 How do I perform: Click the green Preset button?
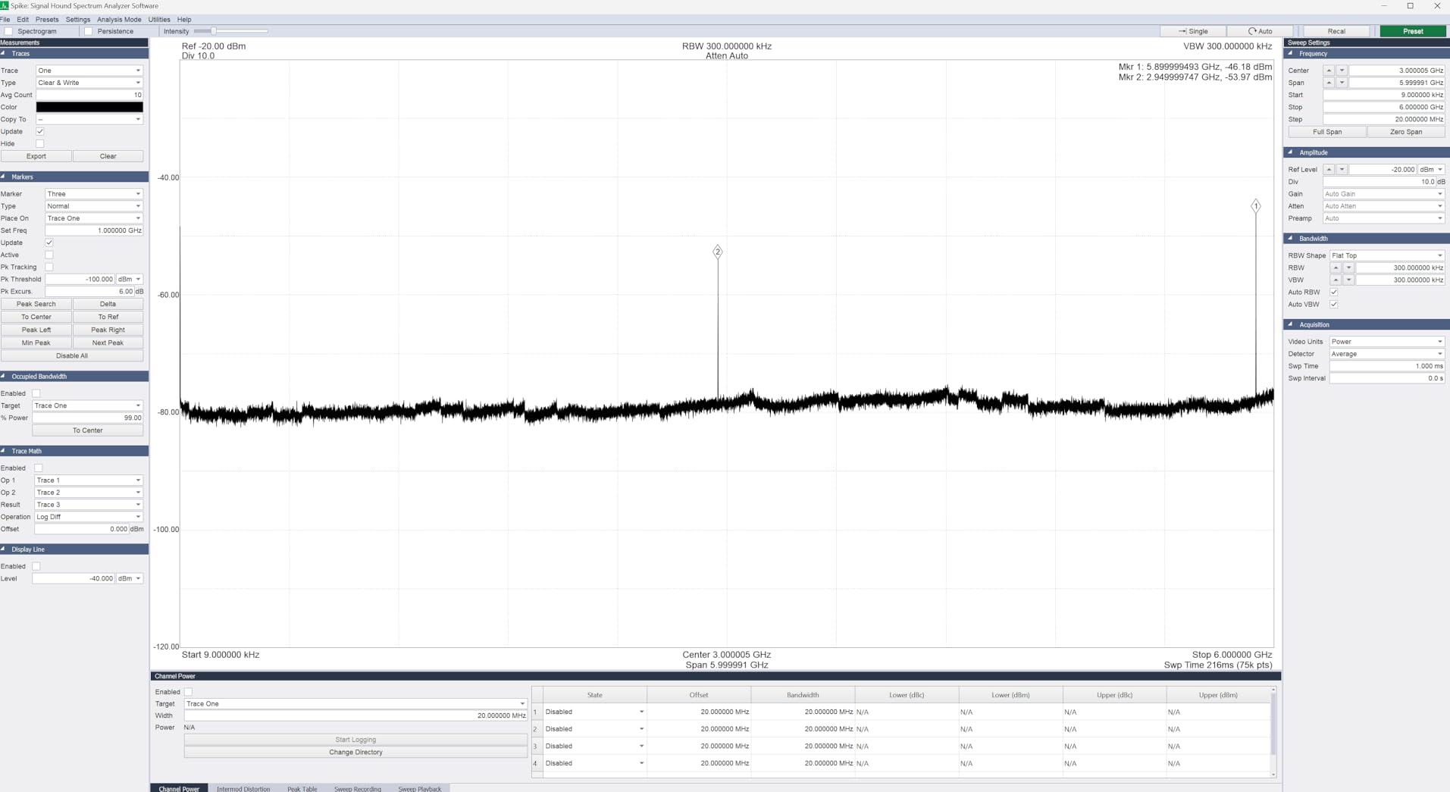(x=1413, y=31)
